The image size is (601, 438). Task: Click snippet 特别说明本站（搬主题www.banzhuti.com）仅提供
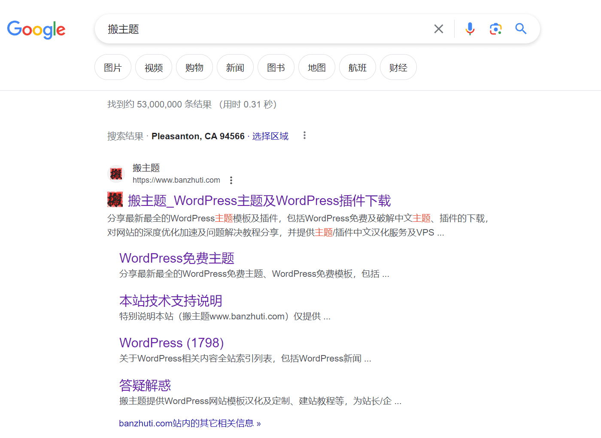(225, 316)
